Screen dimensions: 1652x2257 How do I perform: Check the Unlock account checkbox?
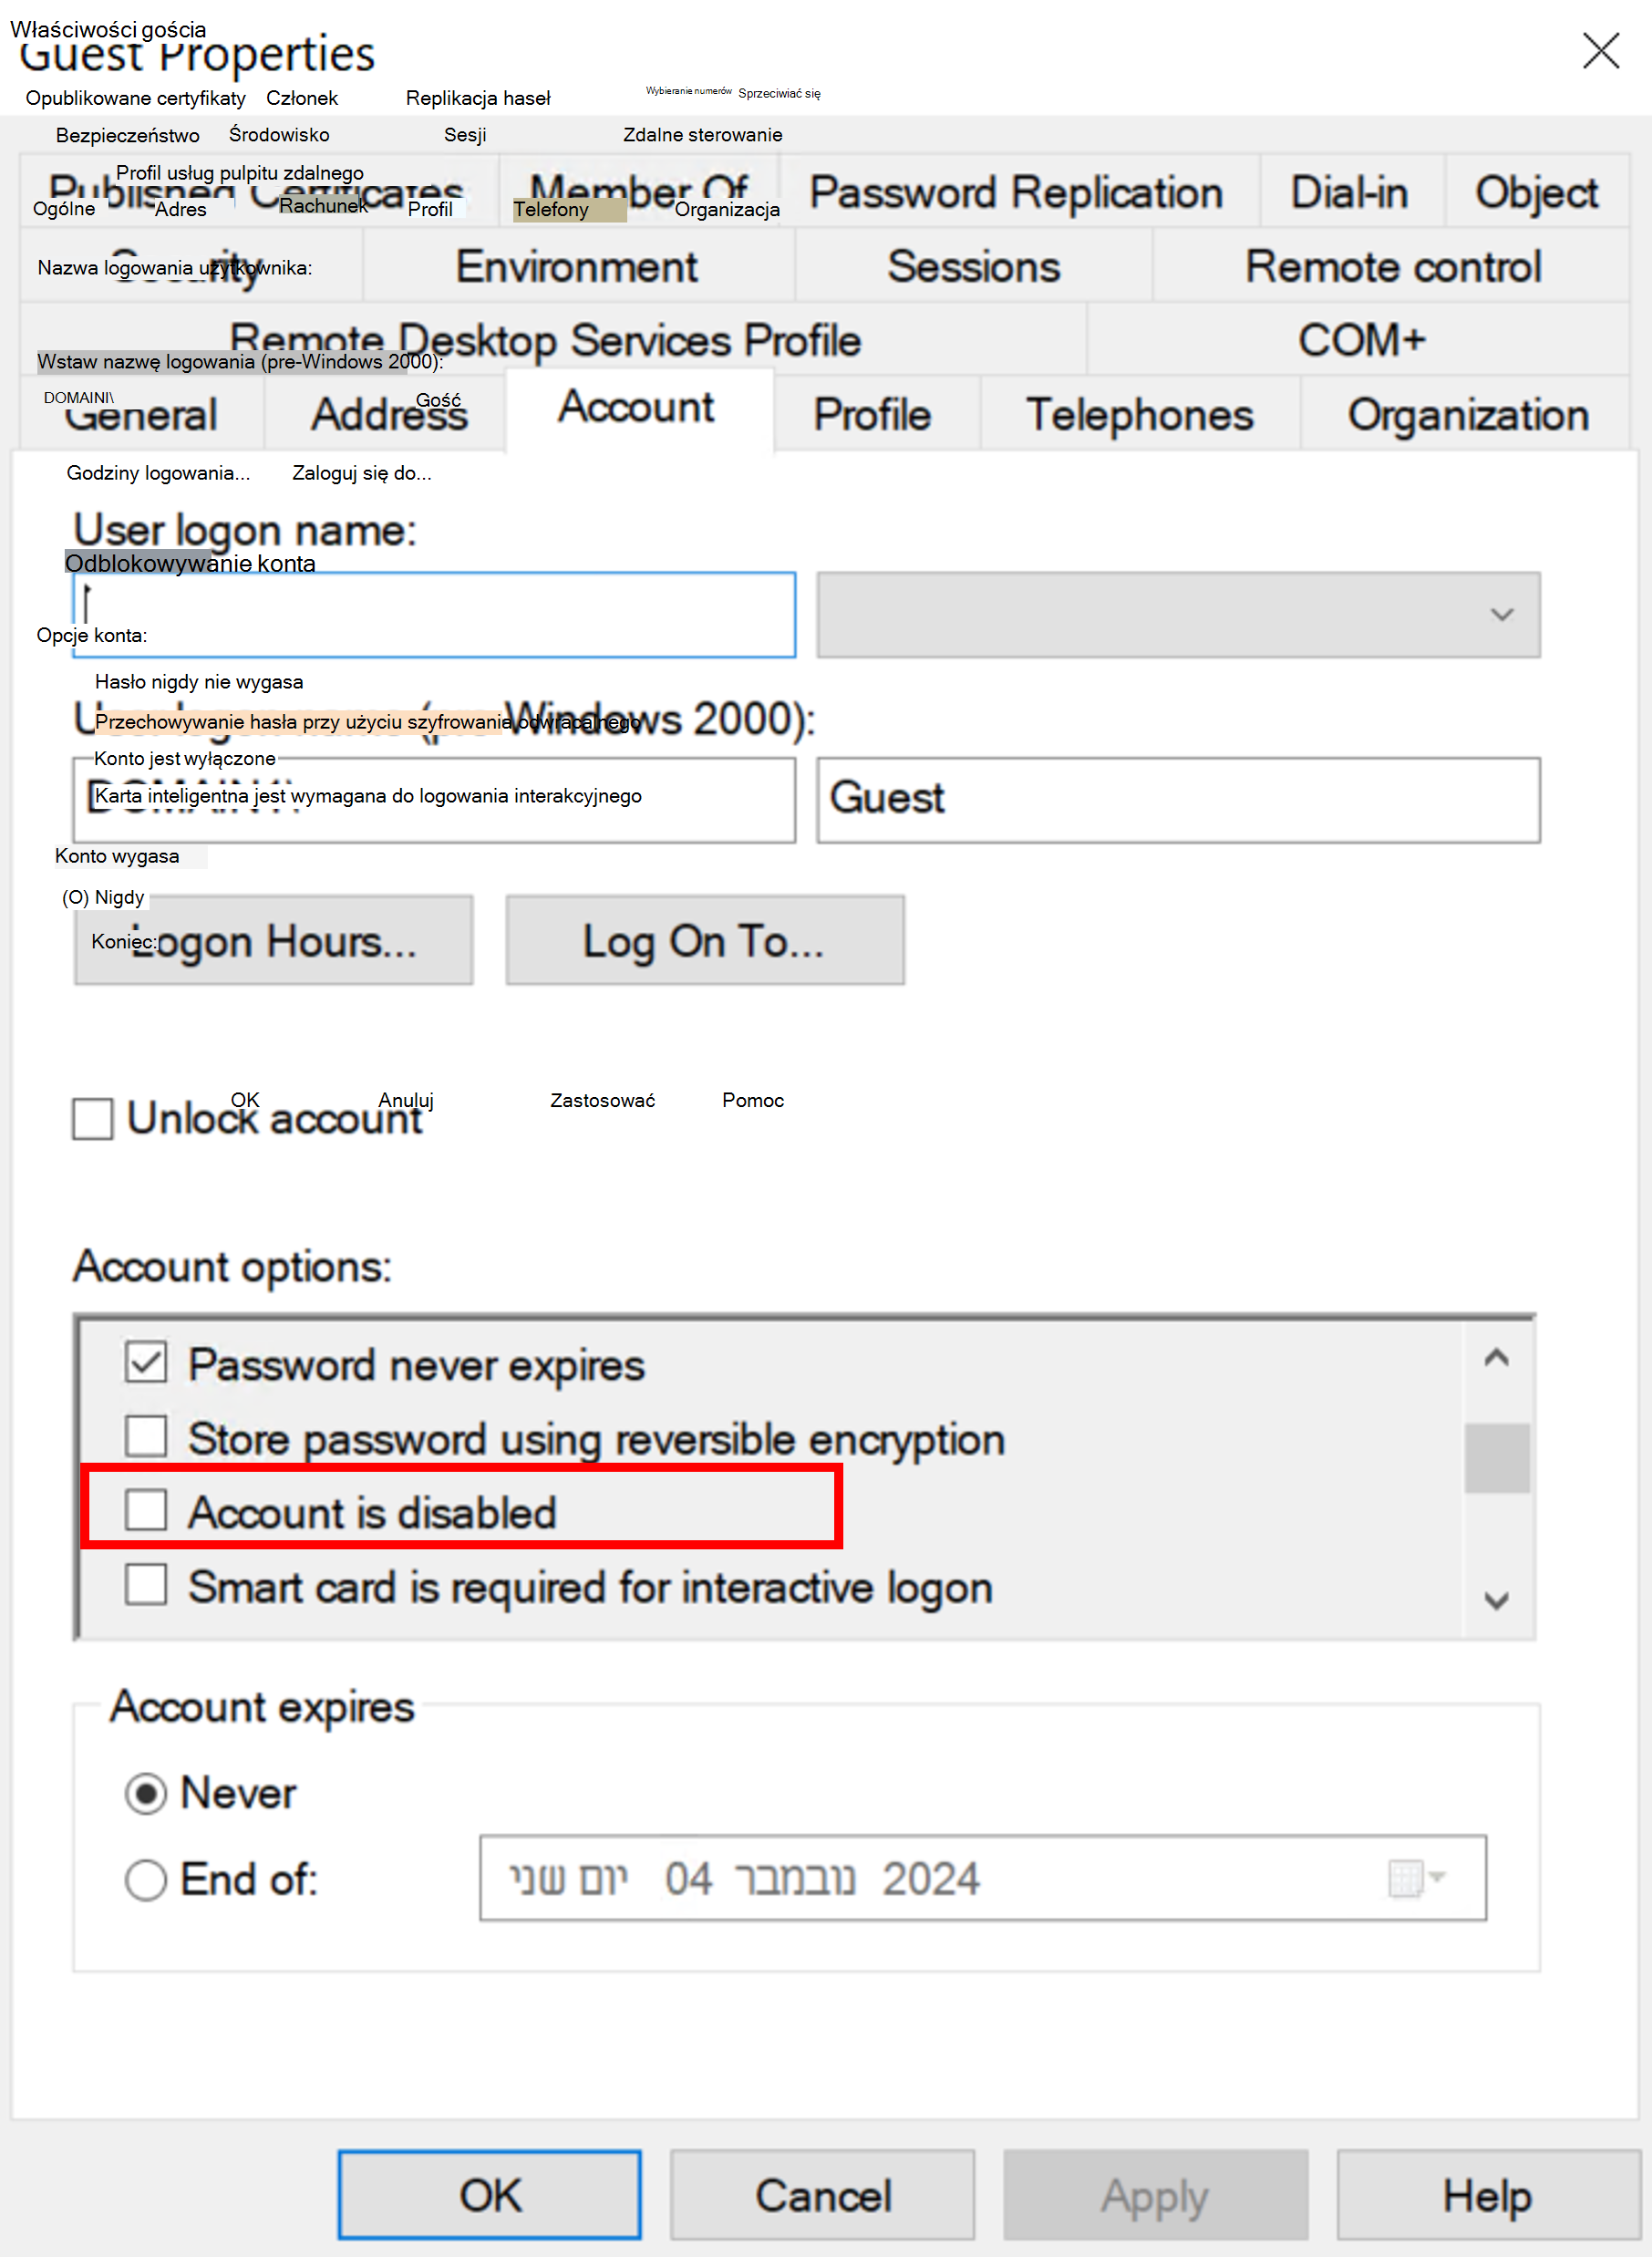coord(93,1118)
